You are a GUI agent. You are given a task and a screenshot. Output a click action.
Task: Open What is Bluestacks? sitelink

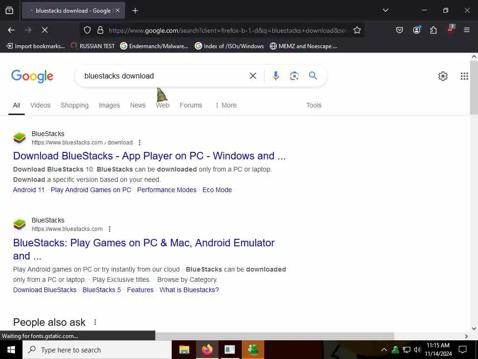189,290
